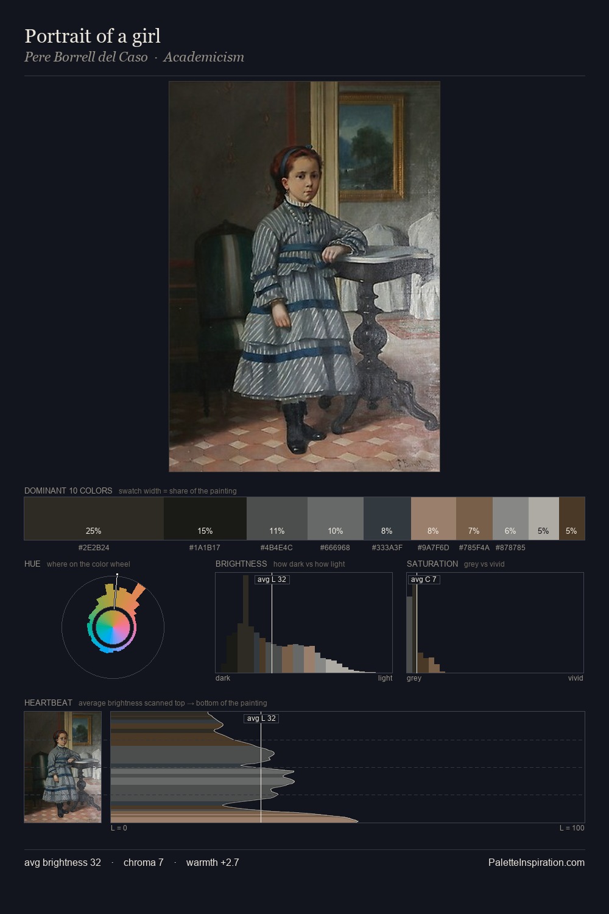Click the 'HUE' section heading

coord(32,564)
